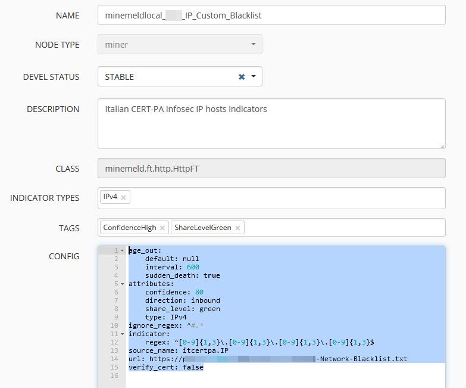Click line number 10 in editor gutter
This screenshot has height=388, width=466.
[113, 326]
